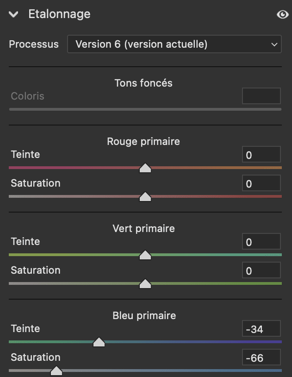Select the Bleu primaire Teinte field showing -34

click(x=261, y=329)
